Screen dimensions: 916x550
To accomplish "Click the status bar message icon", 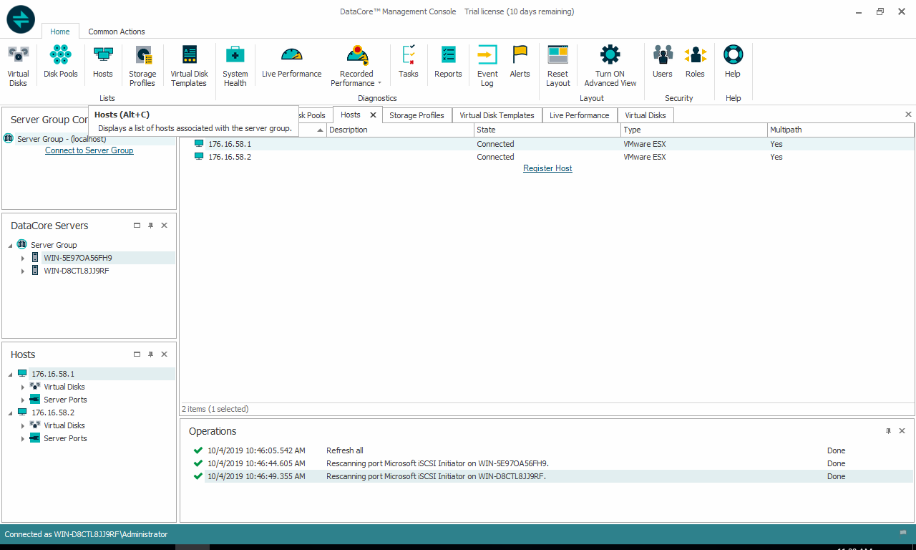I will (x=902, y=533).
